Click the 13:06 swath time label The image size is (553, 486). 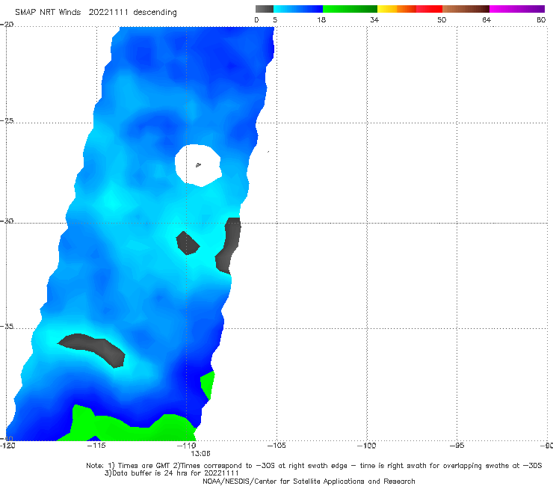click(200, 454)
